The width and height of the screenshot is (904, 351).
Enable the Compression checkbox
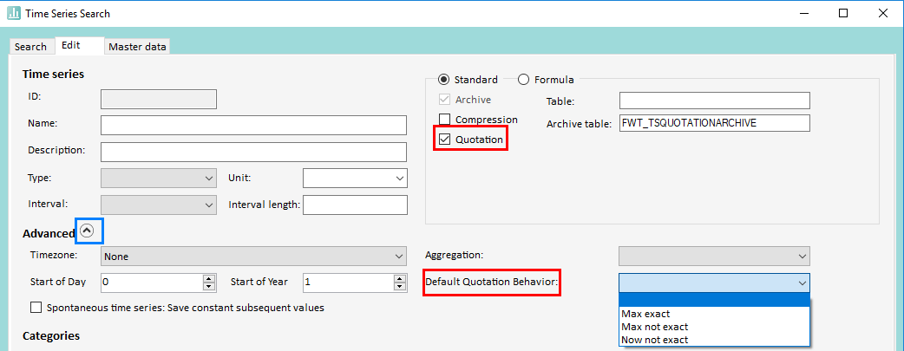click(445, 120)
